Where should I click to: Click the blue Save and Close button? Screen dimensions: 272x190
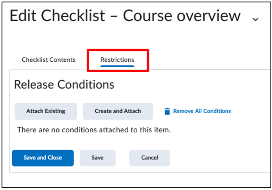(43, 158)
